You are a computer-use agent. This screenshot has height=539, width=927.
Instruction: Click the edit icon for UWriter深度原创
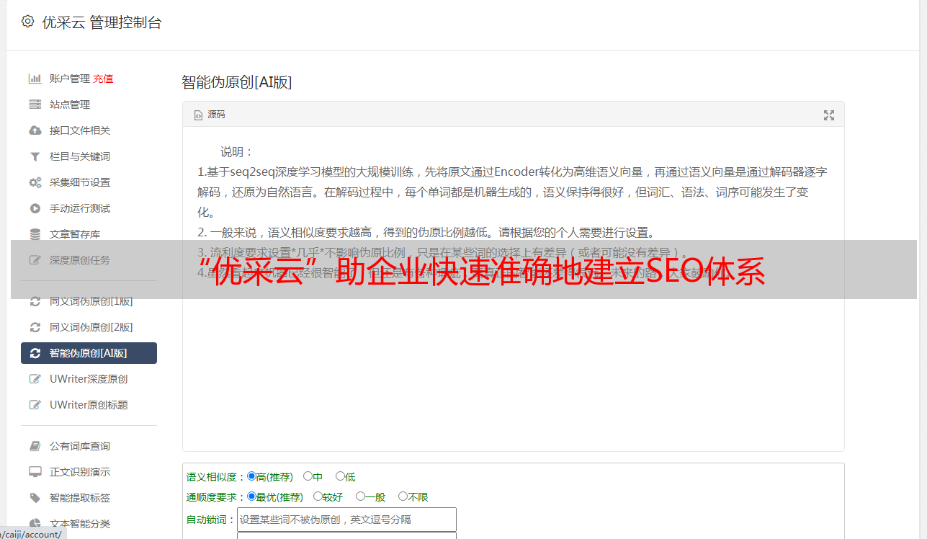click(x=35, y=379)
